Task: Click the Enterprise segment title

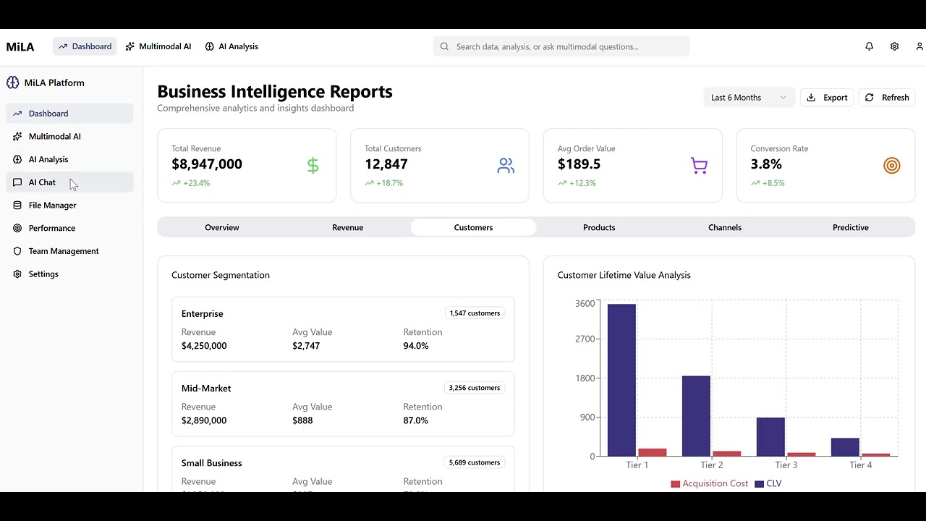Action: tap(203, 314)
